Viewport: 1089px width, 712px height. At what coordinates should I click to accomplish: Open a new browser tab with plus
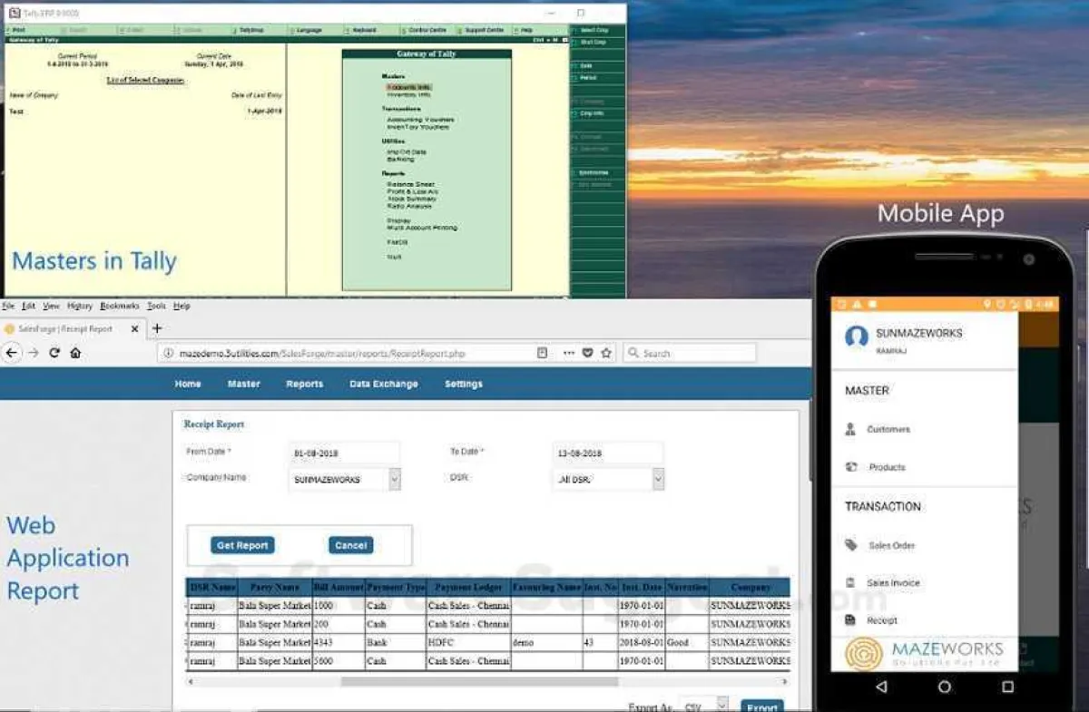pos(157,328)
